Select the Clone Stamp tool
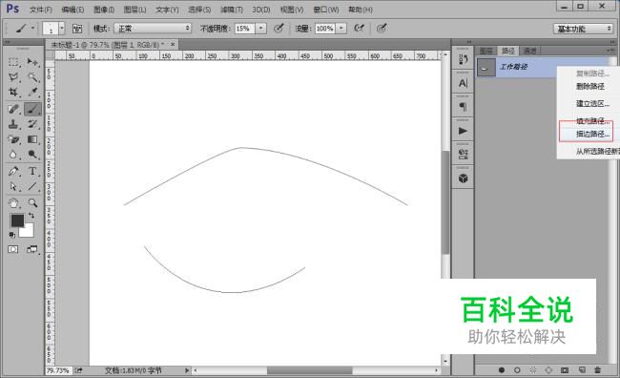 14,124
